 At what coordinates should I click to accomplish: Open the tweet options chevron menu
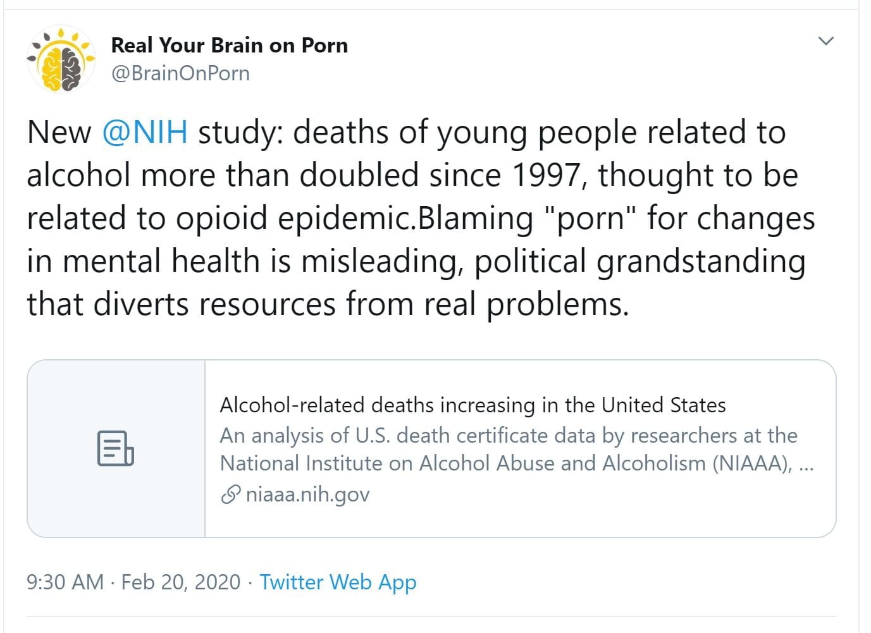pyautogui.click(x=825, y=42)
